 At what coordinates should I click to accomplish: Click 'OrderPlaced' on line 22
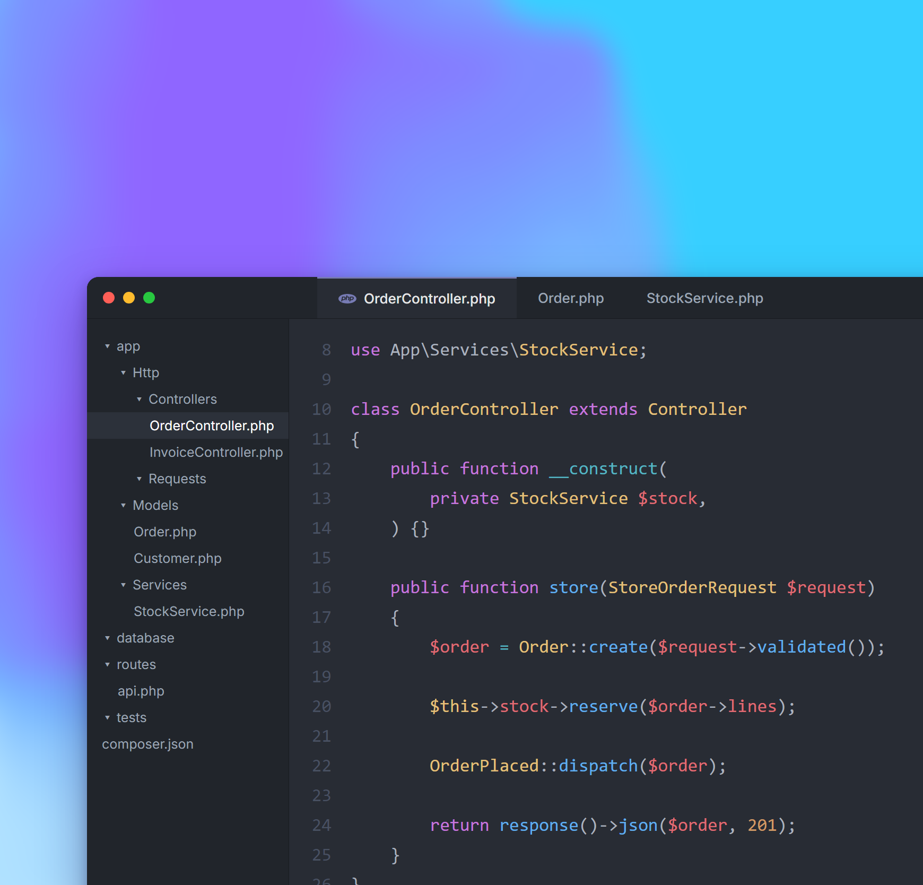point(484,766)
